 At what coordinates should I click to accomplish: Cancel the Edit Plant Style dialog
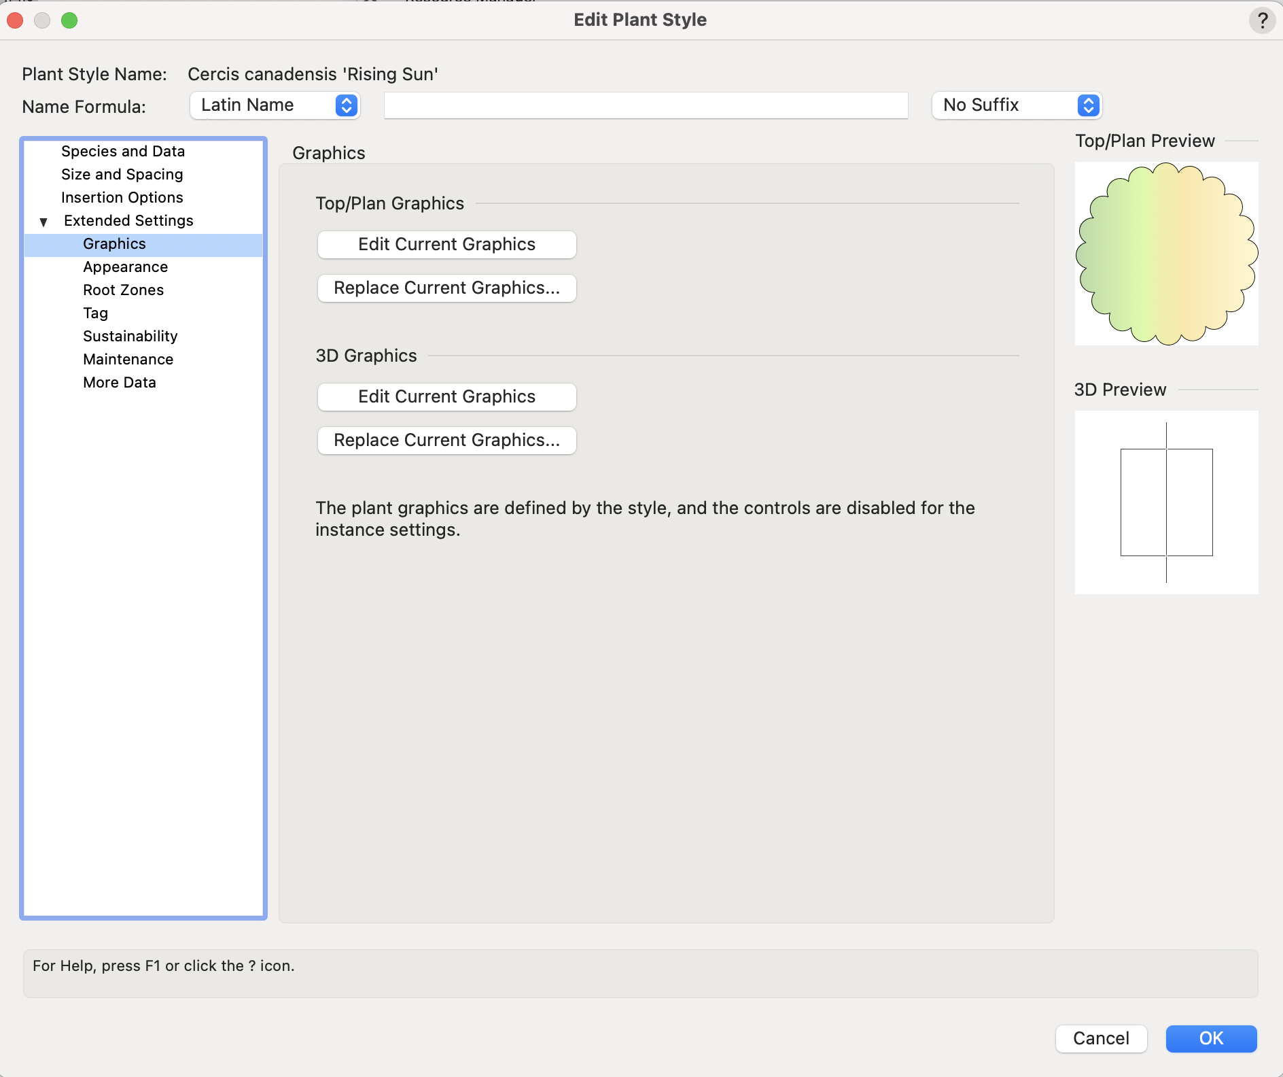point(1100,1038)
